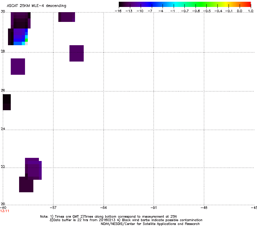257x226 pixels.
Task: Click the black end of the colorbar
Action: (121, 5)
